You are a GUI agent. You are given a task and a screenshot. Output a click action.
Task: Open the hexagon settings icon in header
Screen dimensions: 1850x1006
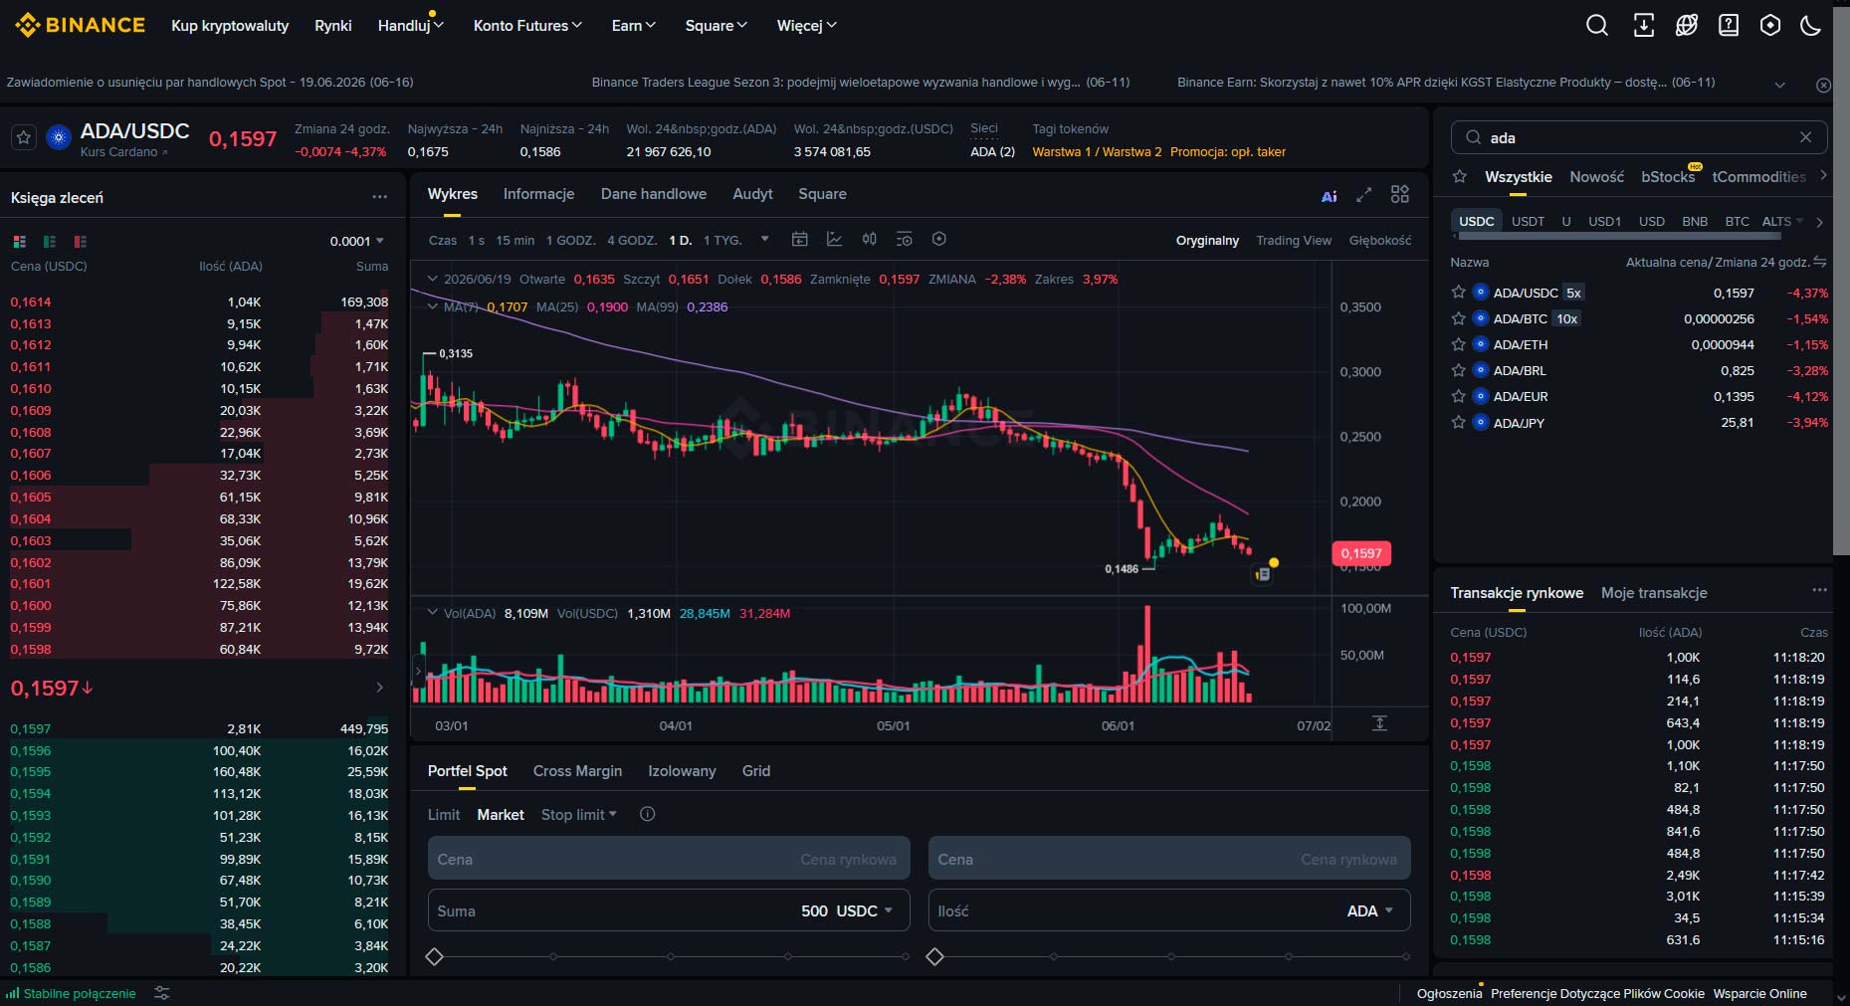coord(1770,26)
